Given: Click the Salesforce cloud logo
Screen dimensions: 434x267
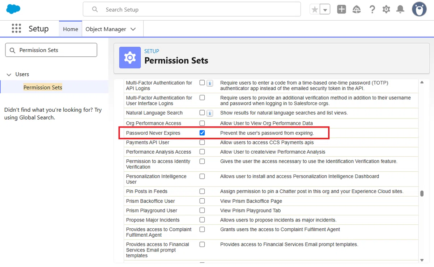Looking at the screenshot, I should tap(13, 9).
